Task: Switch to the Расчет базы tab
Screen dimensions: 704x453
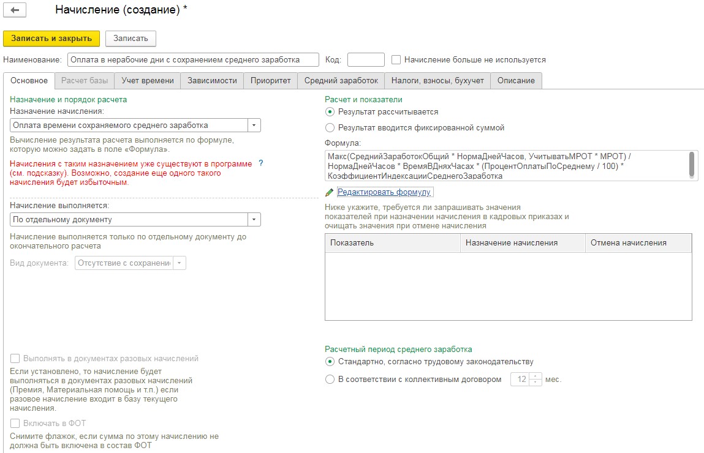Action: coord(85,81)
